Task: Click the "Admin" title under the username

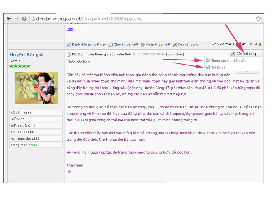Action: [x=15, y=61]
